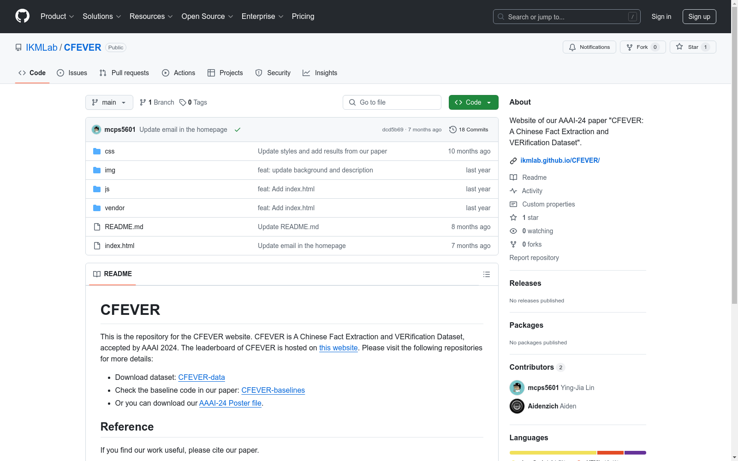Click the bell icon in Notifications
This screenshot has height=461, width=738.
pos(572,47)
